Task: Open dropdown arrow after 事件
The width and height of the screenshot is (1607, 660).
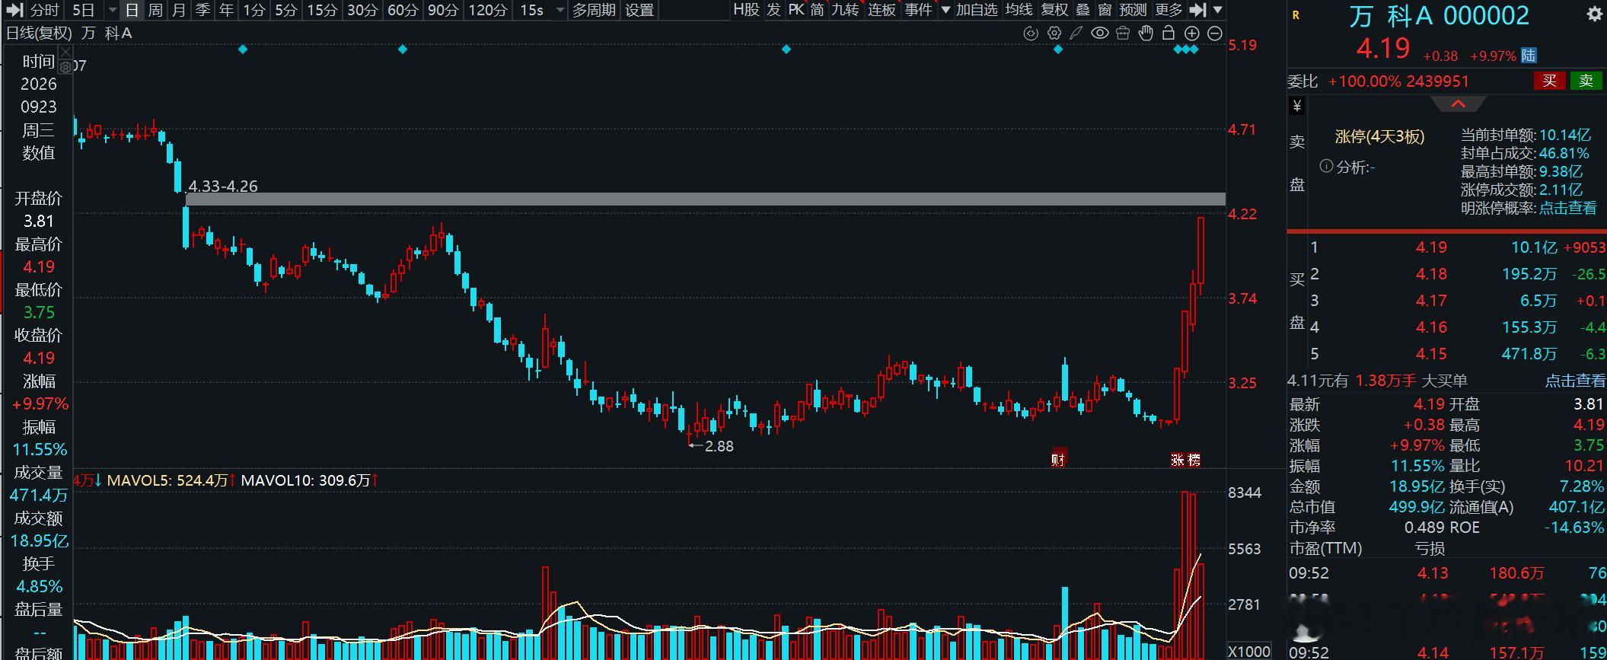Action: [945, 10]
